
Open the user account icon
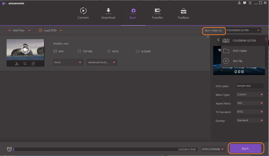(x=239, y=3)
